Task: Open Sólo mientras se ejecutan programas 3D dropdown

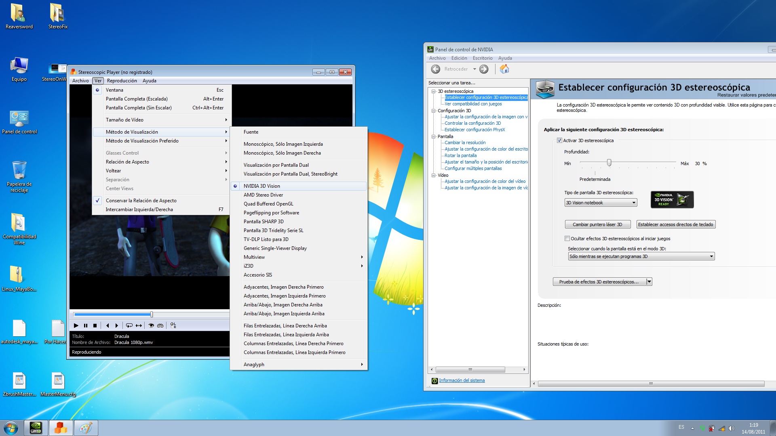Action: click(641, 256)
